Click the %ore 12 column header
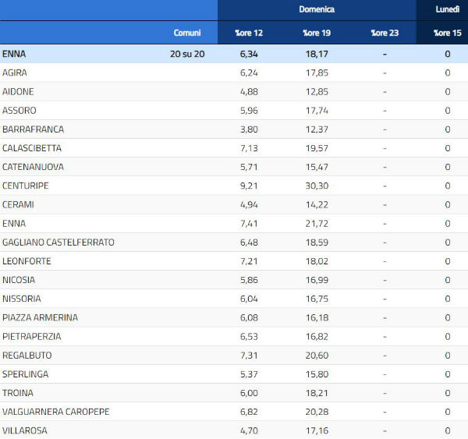Screen dimensions: 468x439 (249, 33)
